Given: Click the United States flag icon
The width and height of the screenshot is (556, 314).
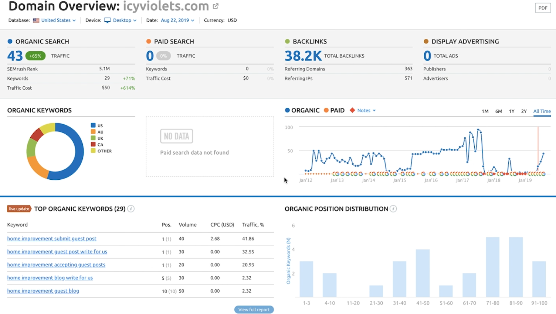Looking at the screenshot, I should [x=36, y=20].
